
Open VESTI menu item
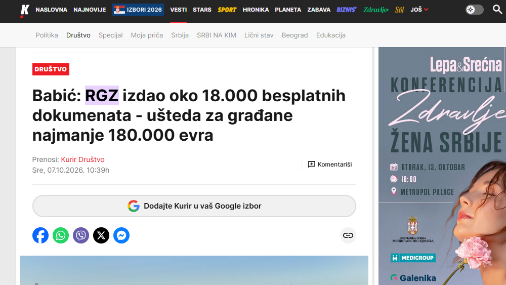pyautogui.click(x=179, y=10)
